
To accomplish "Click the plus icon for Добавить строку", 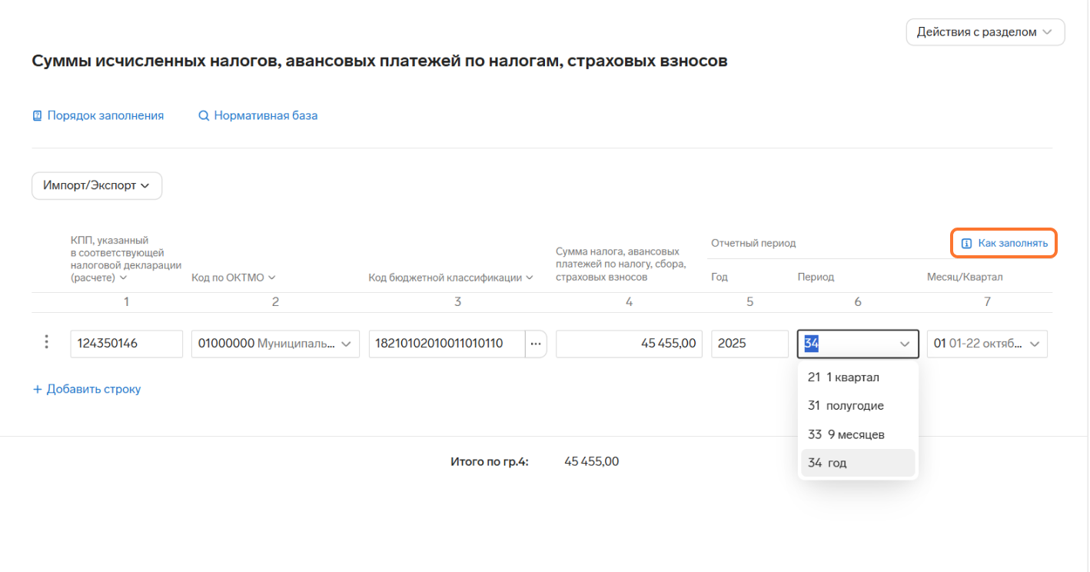I will click(x=37, y=389).
